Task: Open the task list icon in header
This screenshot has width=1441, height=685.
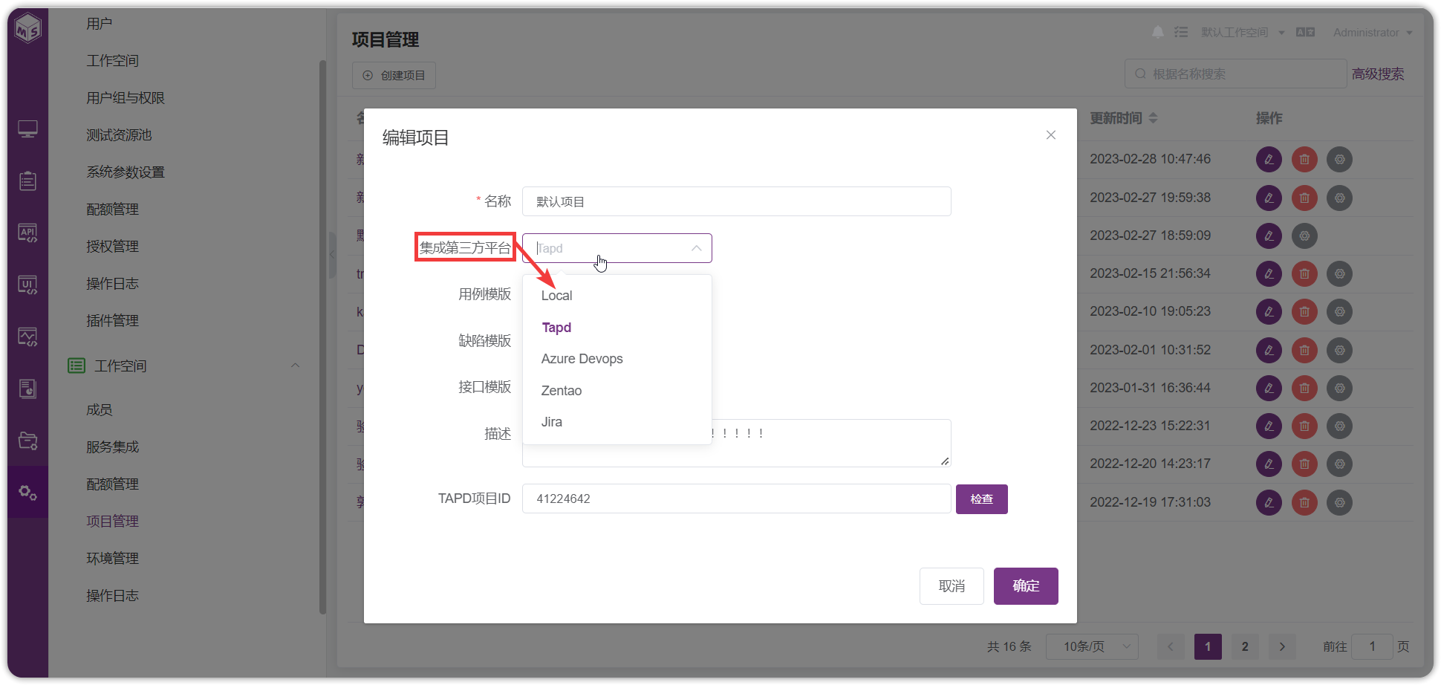Action: [x=1181, y=32]
